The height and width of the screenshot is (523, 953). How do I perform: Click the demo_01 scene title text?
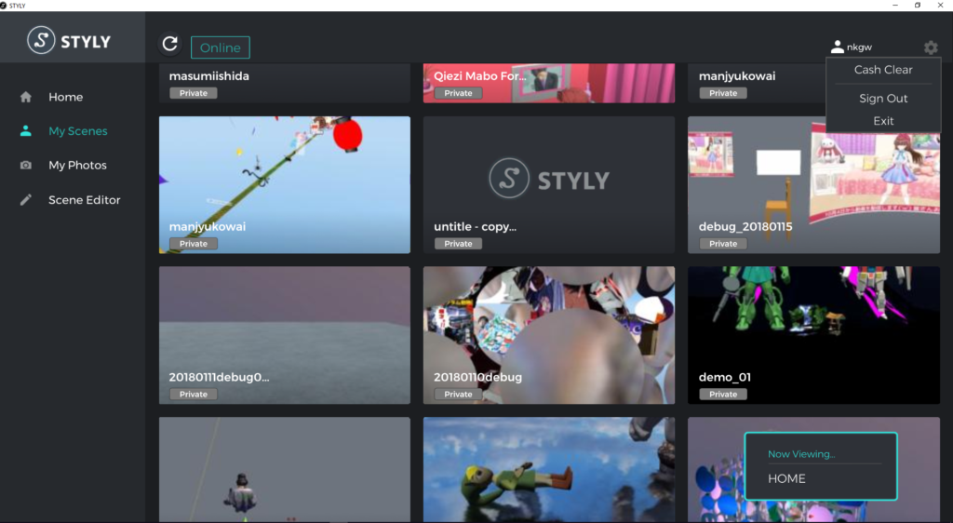click(724, 377)
